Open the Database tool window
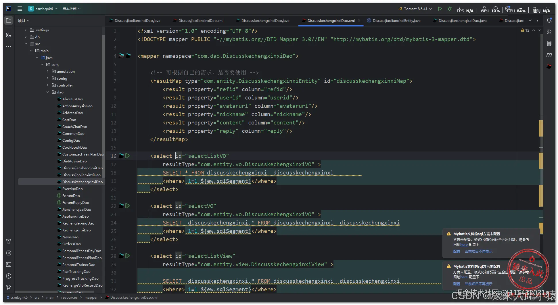 click(x=549, y=43)
